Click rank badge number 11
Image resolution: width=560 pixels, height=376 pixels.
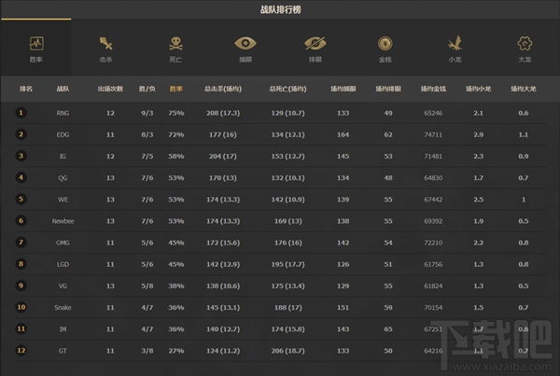[x=21, y=328]
